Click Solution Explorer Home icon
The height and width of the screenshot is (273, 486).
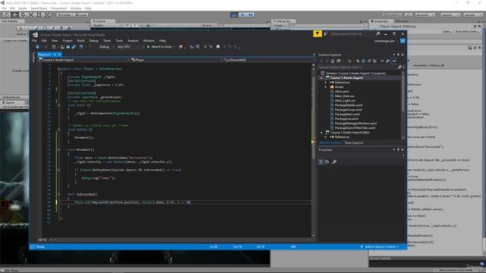pos(333,61)
